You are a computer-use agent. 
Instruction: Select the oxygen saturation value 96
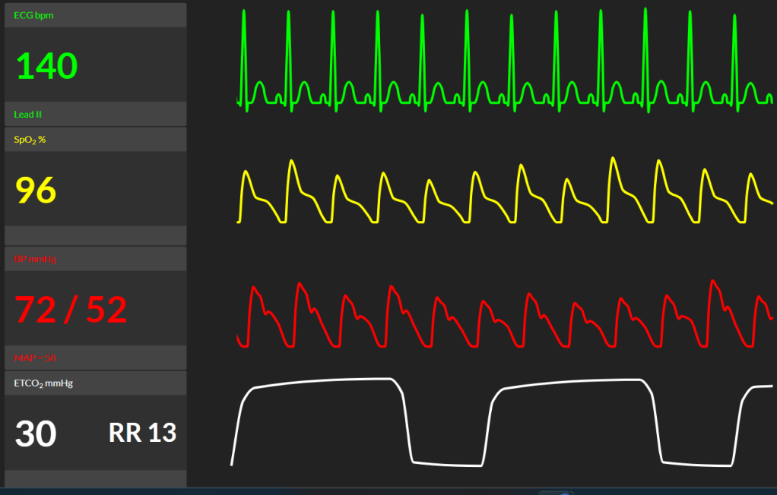[36, 190]
